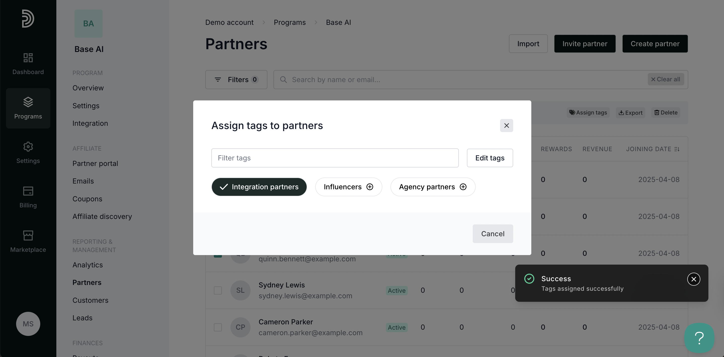Click Active status badge for Cameron Parker
The image size is (724, 357).
tap(396, 327)
